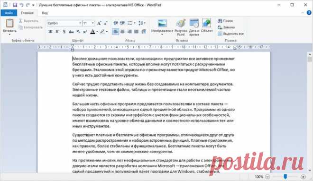
Task: Expand the Вставить paste options arrow
Action: tap(9, 34)
